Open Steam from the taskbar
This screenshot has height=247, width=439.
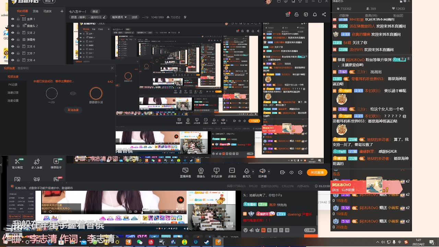(x=207, y=242)
